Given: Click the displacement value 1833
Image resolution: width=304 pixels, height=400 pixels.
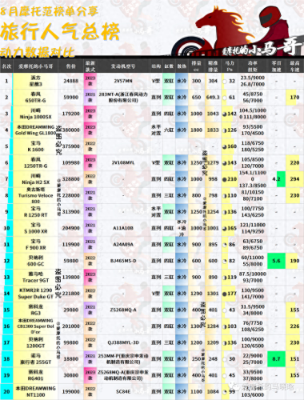Looking at the screenshot, I should point(213,130).
